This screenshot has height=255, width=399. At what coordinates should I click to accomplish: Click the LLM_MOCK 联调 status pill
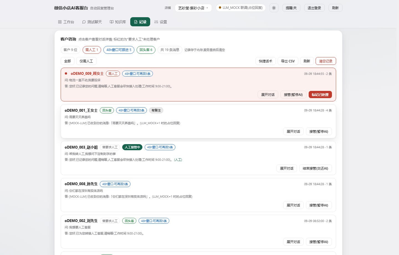coord(241,8)
